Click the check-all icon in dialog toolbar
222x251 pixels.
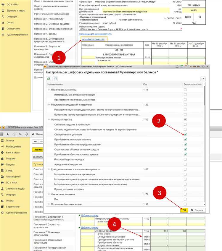[49, 79]
